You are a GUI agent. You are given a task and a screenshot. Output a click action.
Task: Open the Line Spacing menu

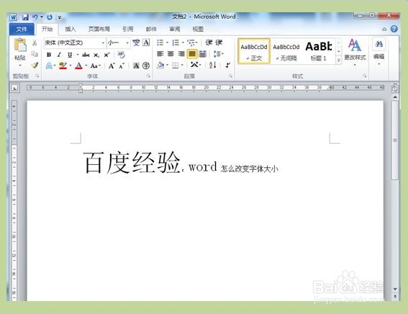point(218,54)
